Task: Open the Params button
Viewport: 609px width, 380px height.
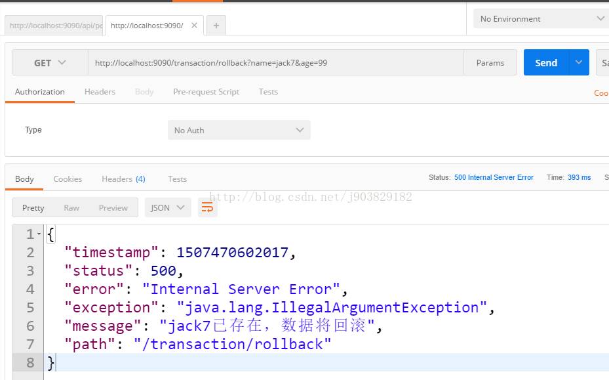Action: pos(490,62)
